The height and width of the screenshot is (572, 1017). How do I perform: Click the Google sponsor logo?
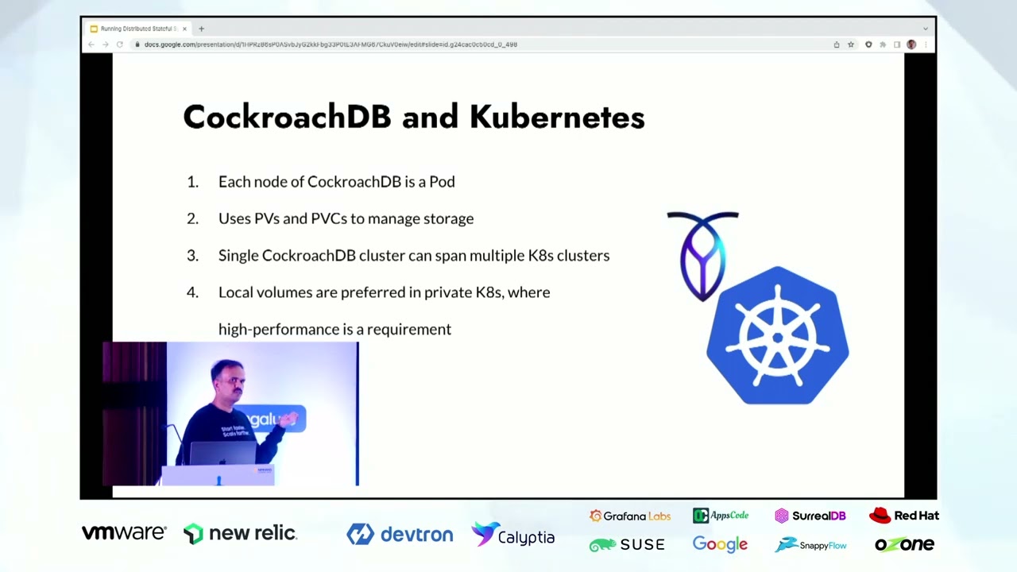tap(720, 544)
